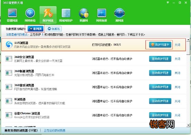
Task: Click 自动保护网速 for 360安全浏览器
Action: (x=160, y=59)
